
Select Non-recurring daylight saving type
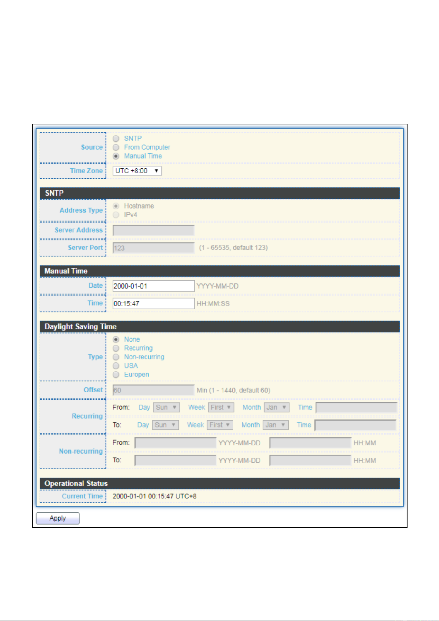pyautogui.click(x=116, y=357)
